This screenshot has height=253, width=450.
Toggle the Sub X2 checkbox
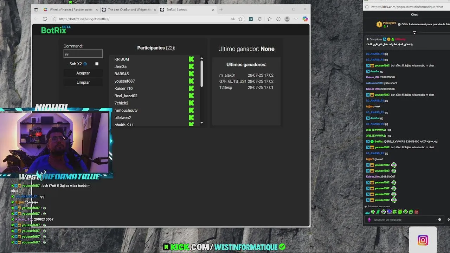[x=97, y=64]
